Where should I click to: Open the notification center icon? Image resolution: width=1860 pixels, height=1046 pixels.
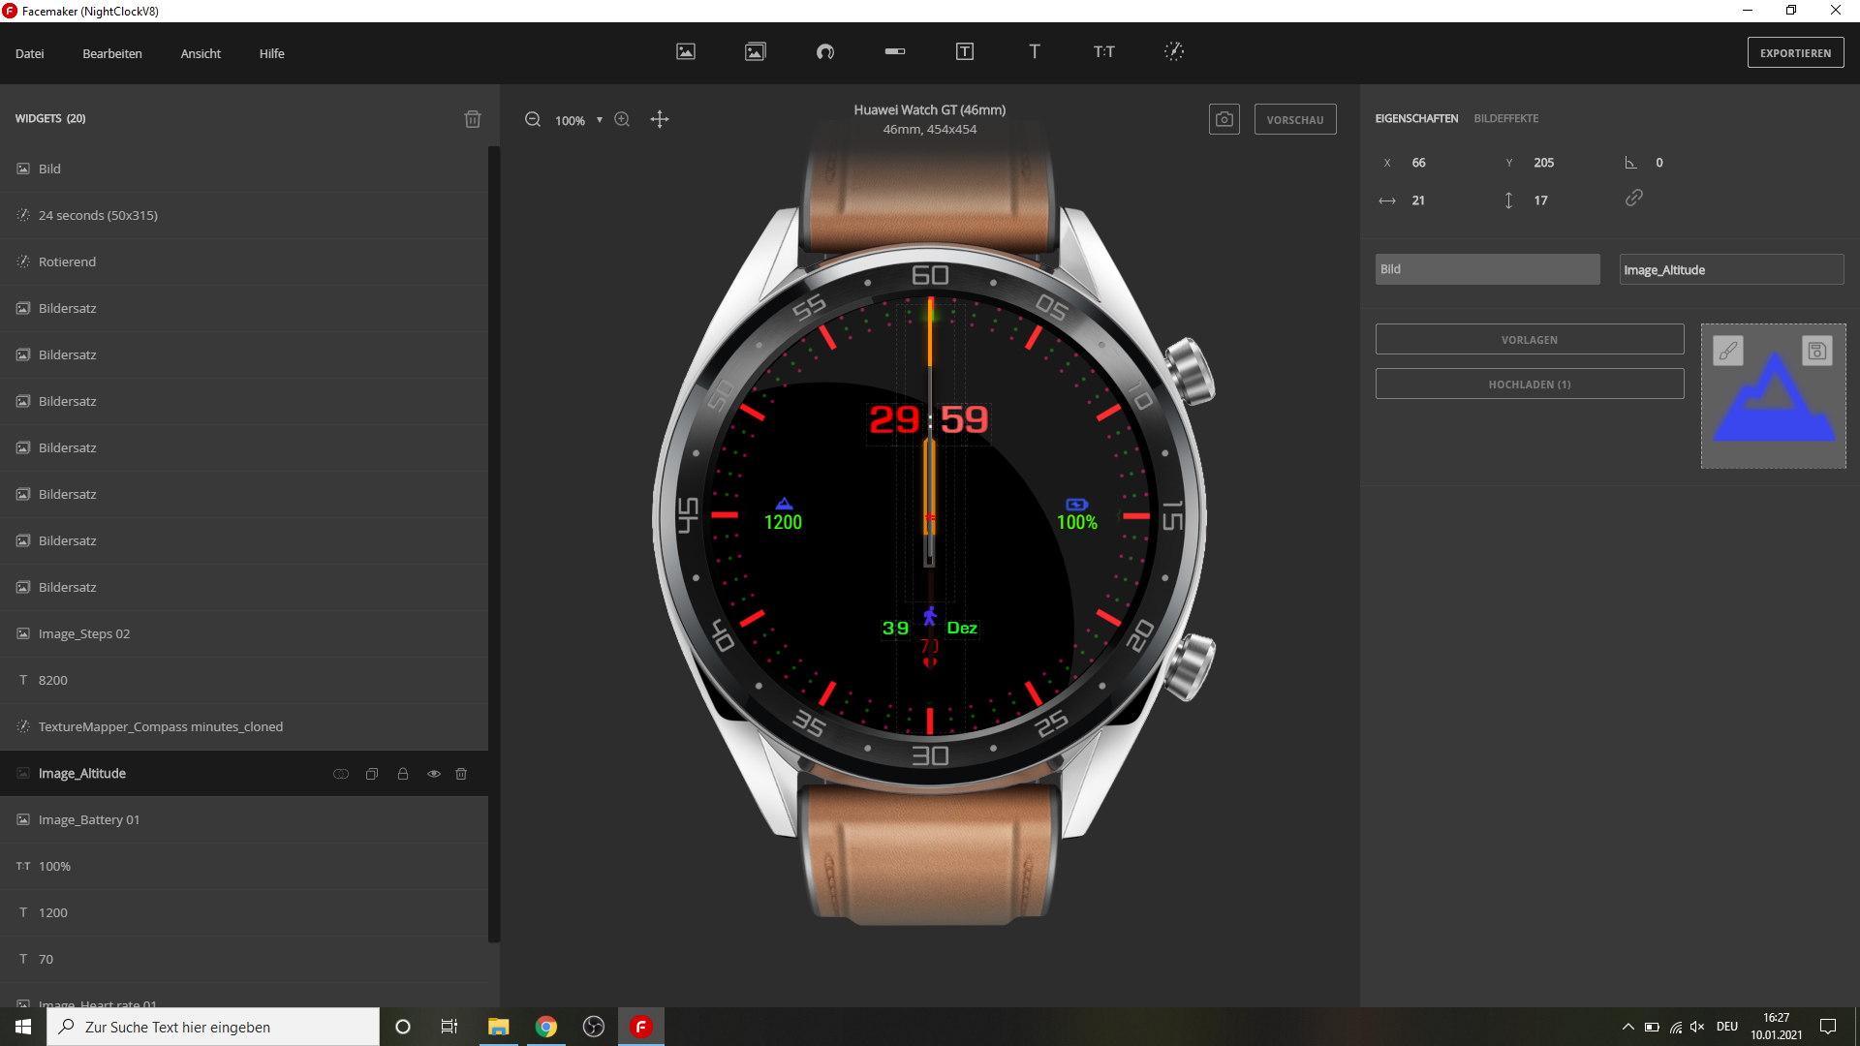(1828, 1027)
